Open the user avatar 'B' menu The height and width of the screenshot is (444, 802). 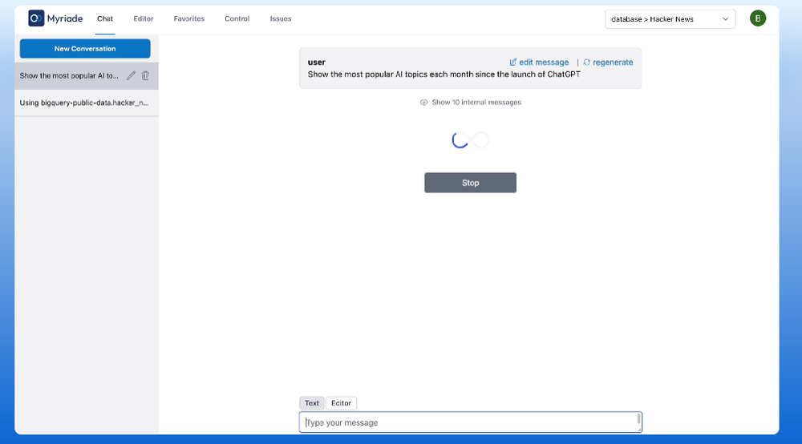[x=758, y=18]
